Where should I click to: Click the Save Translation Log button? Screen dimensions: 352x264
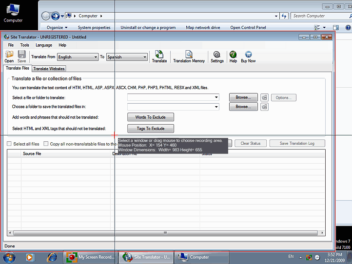(x=297, y=143)
